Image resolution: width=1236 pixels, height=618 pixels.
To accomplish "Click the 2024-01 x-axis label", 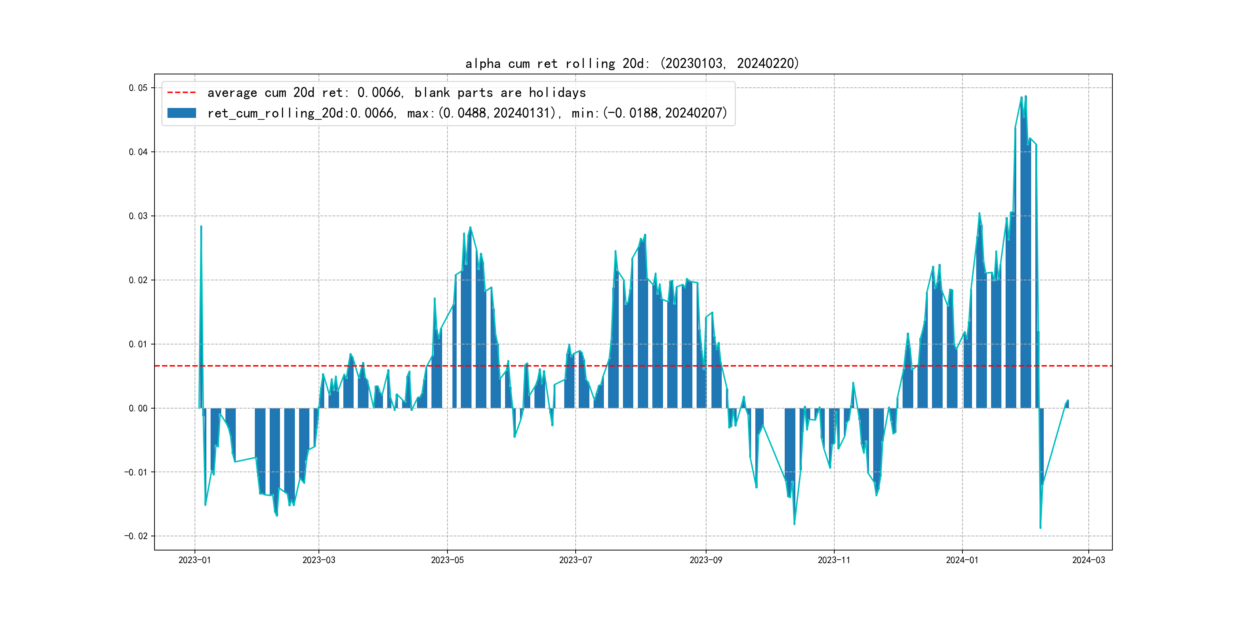I will (962, 560).
